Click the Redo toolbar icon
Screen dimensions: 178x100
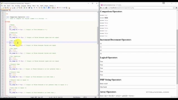(26, 8)
